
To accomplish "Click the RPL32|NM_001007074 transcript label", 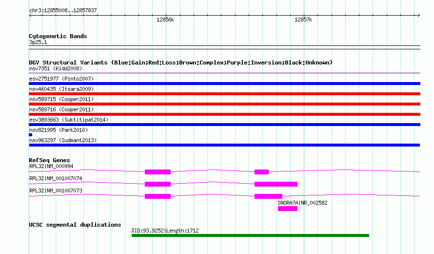I will pyautogui.click(x=56, y=179).
